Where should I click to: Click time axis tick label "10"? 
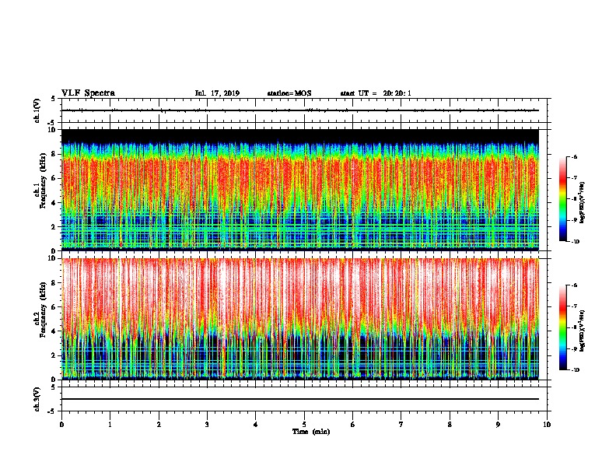pyautogui.click(x=547, y=425)
